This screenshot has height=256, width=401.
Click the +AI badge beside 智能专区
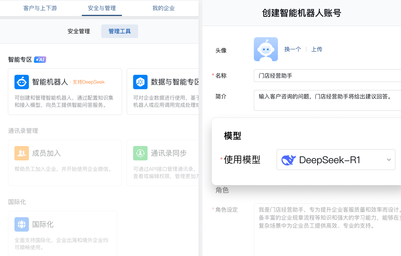40,59
